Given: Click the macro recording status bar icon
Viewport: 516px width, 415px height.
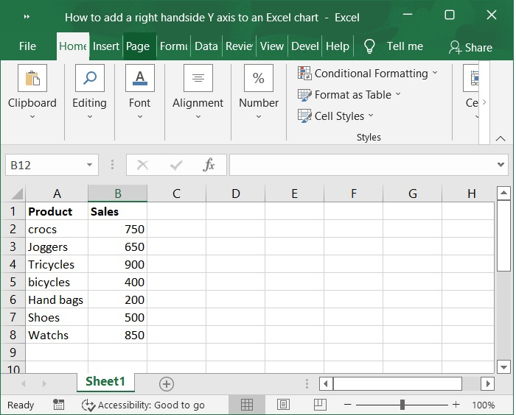Looking at the screenshot, I should point(58,405).
